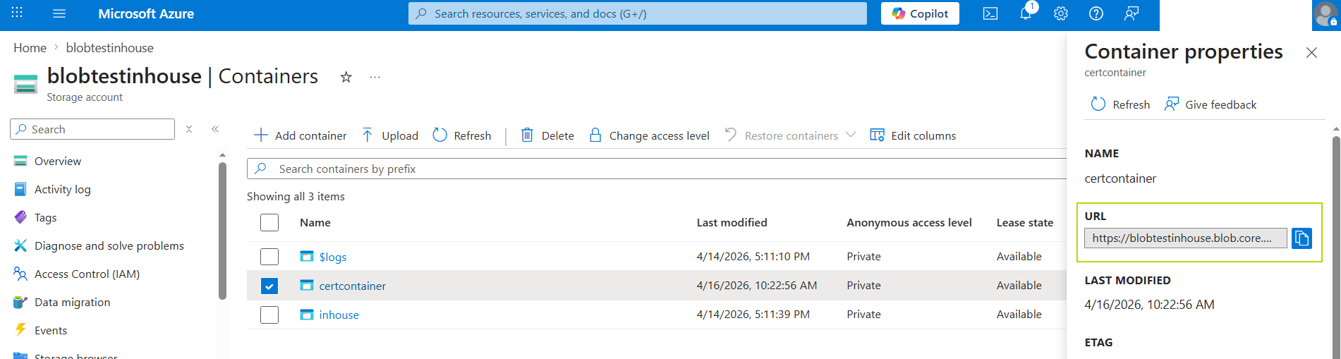Click the properties panel vertical scrollbar
The width and height of the screenshot is (1341, 359).
1336,247
